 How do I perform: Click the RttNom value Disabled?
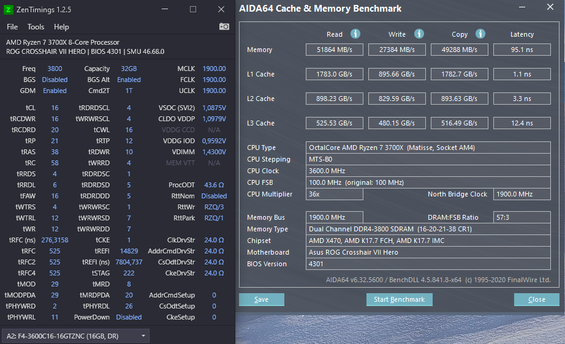tap(214, 196)
